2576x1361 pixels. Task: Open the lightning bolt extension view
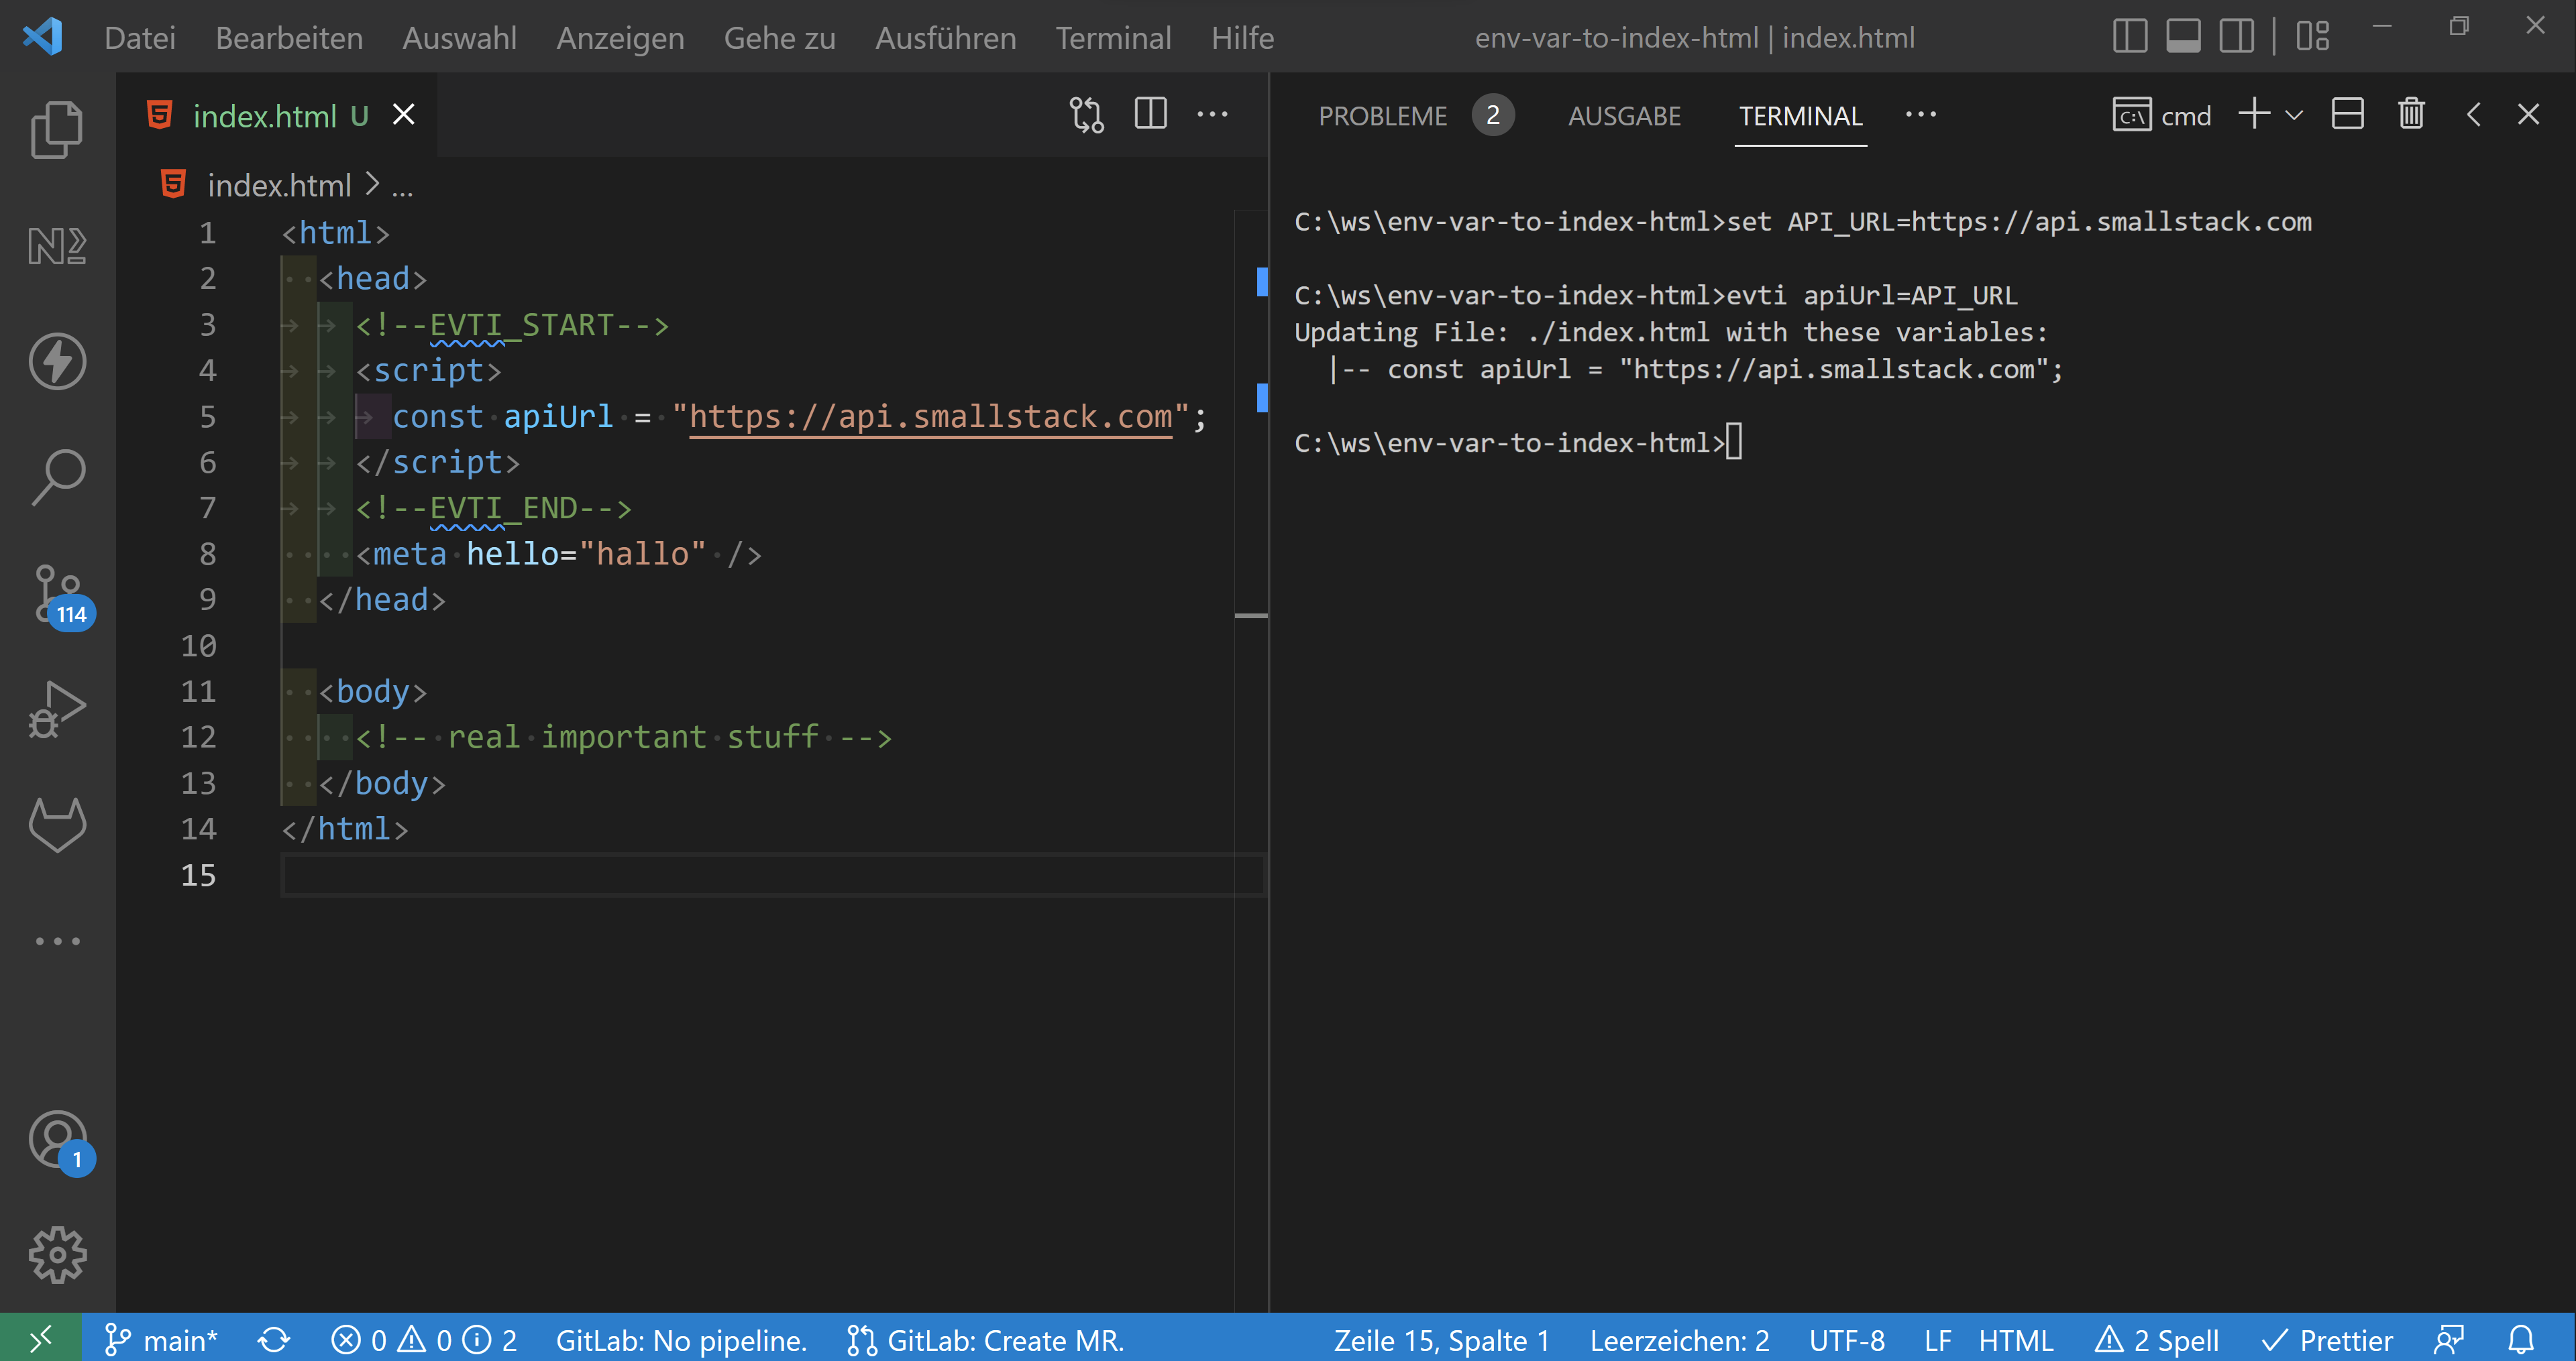tap(57, 361)
